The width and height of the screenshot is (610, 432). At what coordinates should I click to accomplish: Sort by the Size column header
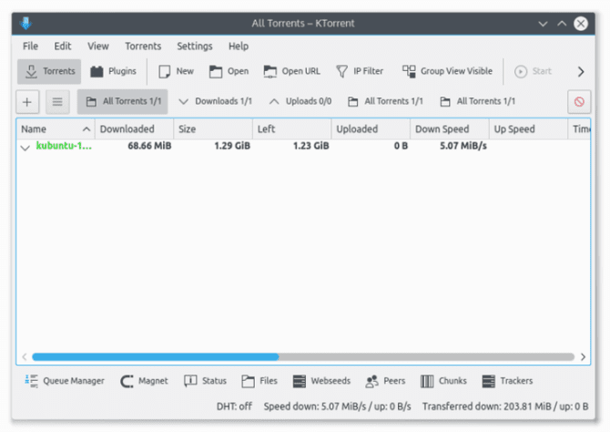[213, 129]
